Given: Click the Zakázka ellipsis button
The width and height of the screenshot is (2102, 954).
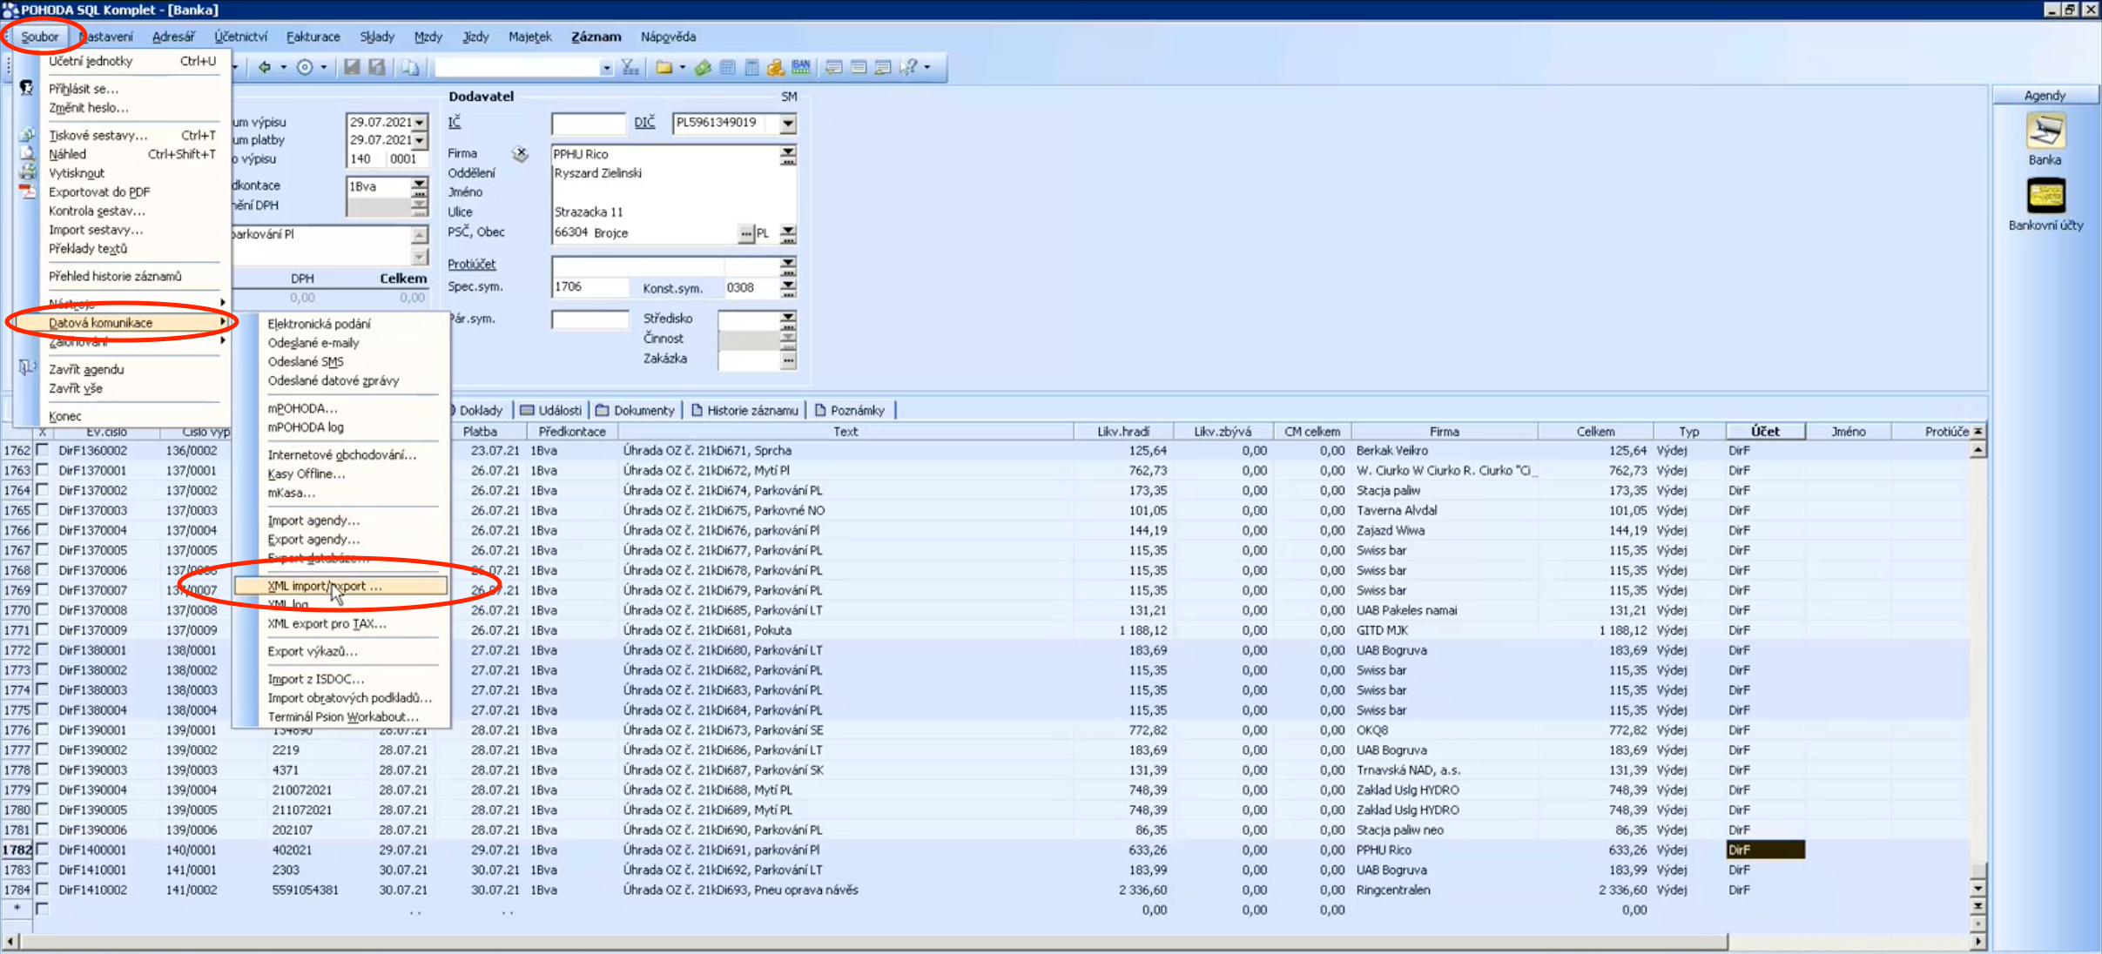Looking at the screenshot, I should pos(788,359).
